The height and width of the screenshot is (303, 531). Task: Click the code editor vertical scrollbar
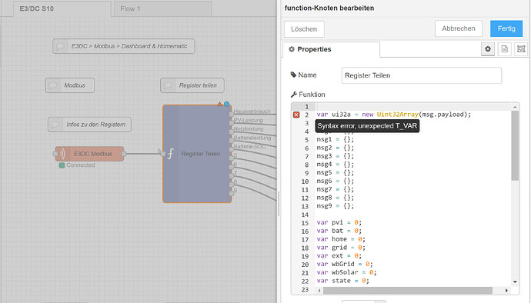(x=515, y=145)
